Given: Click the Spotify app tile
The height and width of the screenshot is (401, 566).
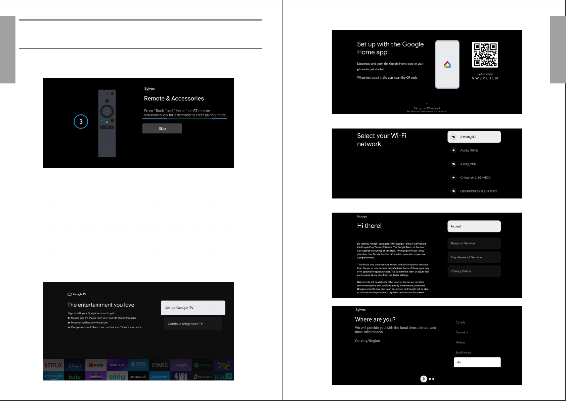Looking at the screenshot, I should click(x=202, y=365).
